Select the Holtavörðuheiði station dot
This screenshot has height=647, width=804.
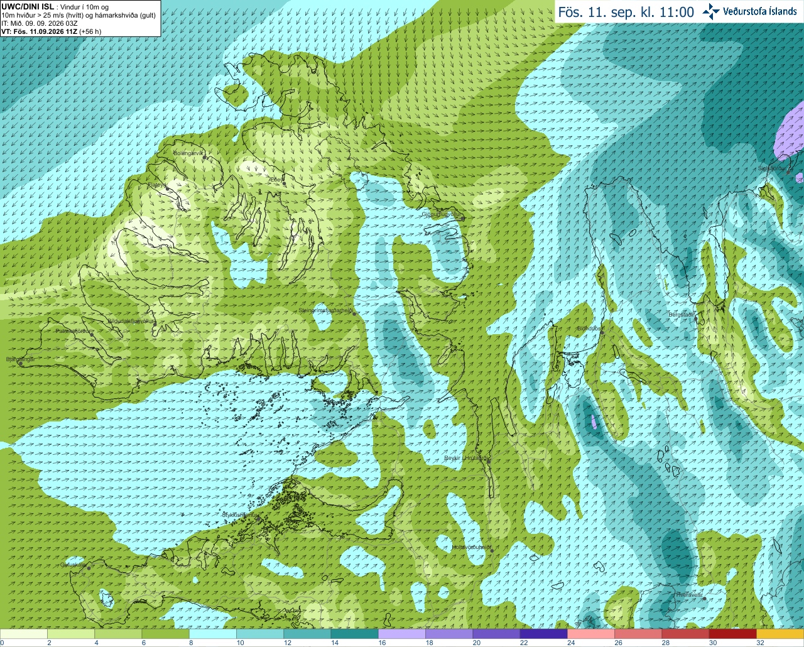[x=492, y=551]
